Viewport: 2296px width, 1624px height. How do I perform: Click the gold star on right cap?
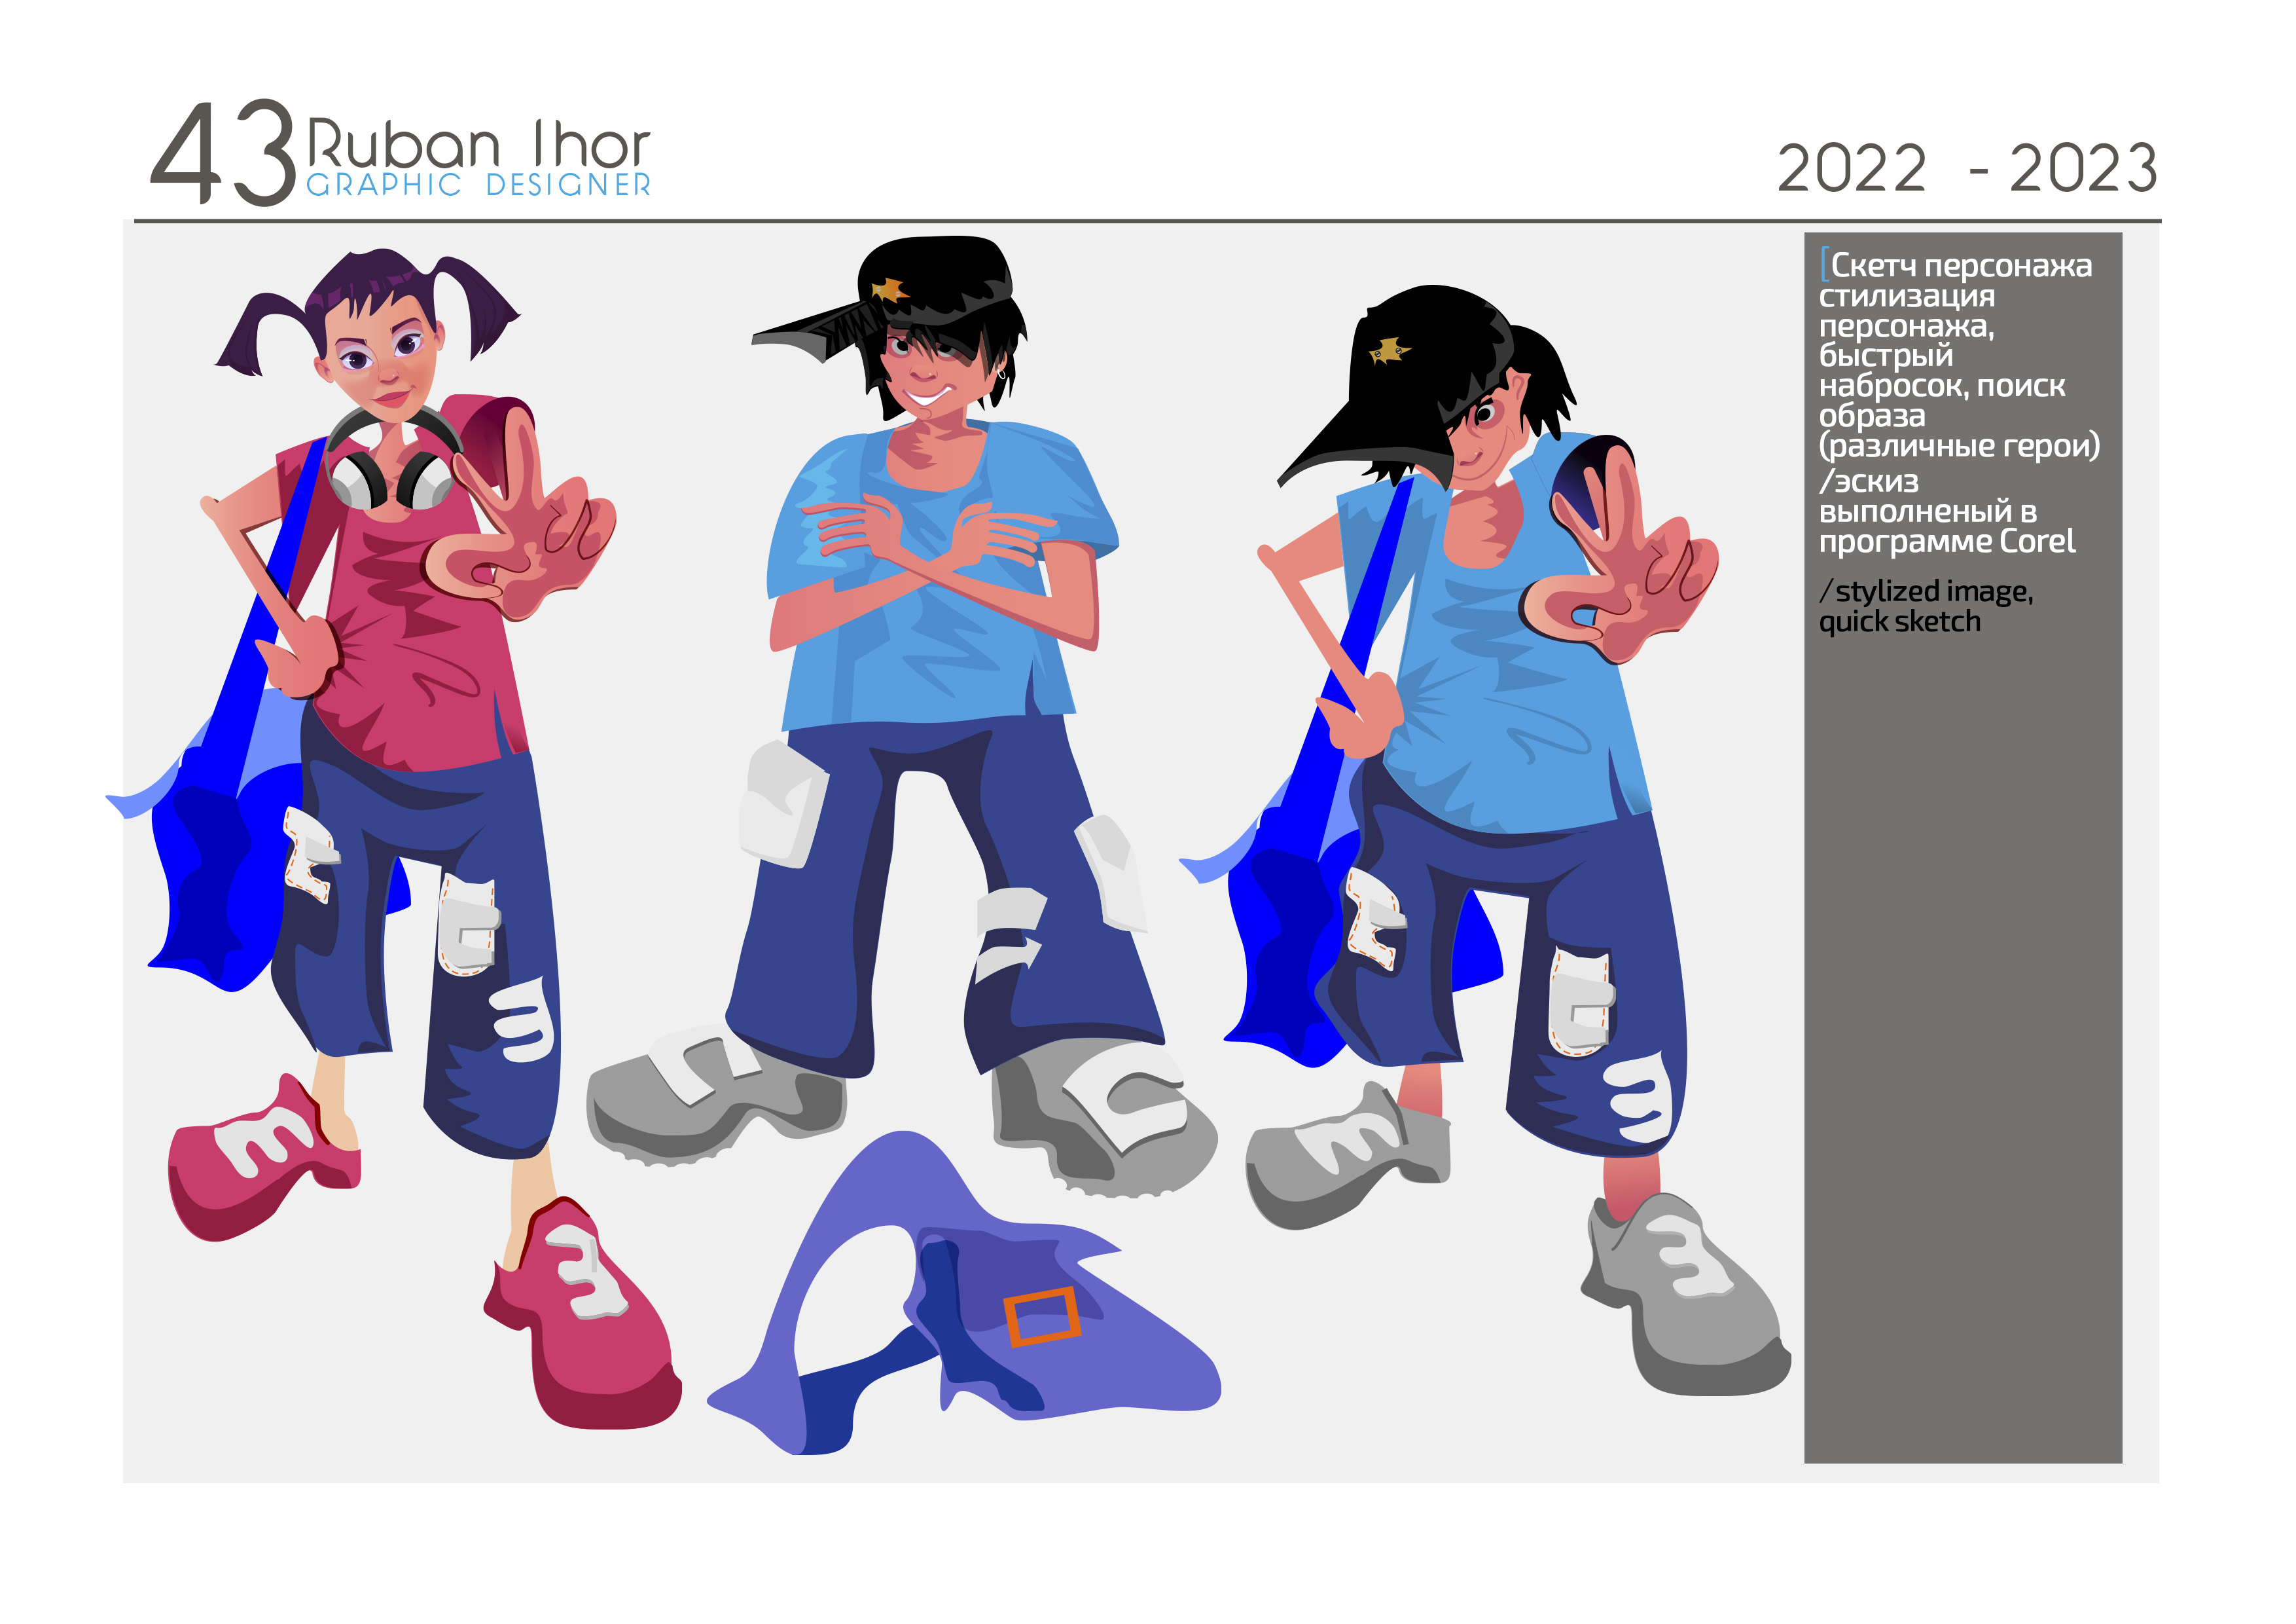[1388, 350]
